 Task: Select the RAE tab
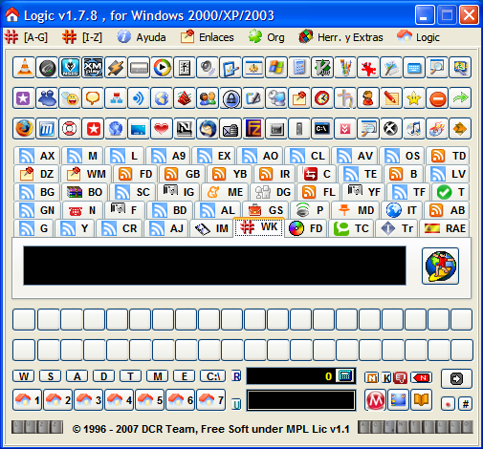pyautogui.click(x=445, y=228)
